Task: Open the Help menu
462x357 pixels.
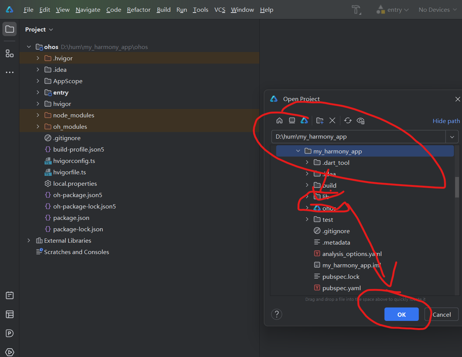Action: click(x=267, y=10)
